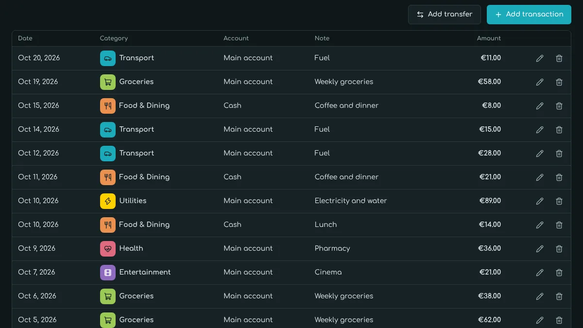Viewport: 583px width, 328px height.
Task: Edit the Oct 14 Fuel transaction
Action: pyautogui.click(x=540, y=130)
